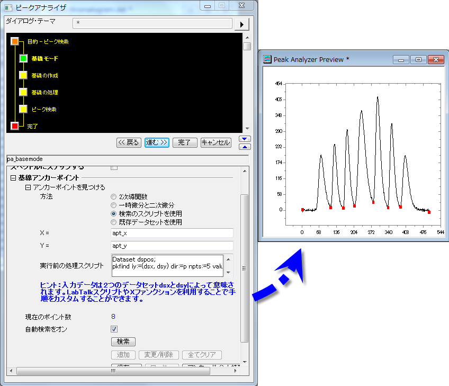Click the << 戻る button
This screenshot has height=386, width=449.
[x=129, y=142]
